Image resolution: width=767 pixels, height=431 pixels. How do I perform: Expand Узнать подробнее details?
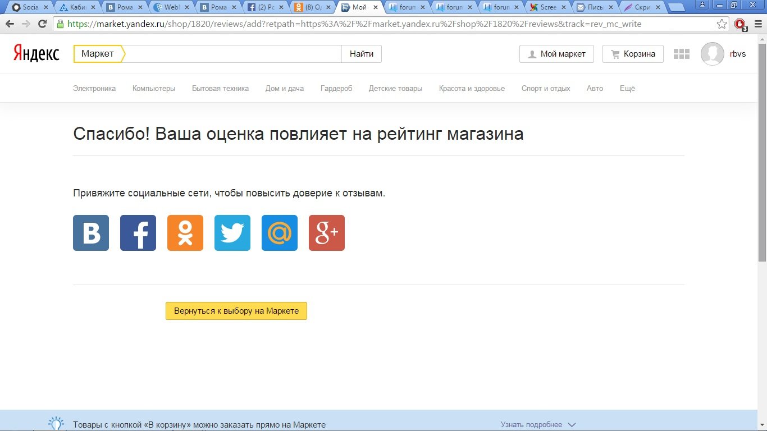(x=538, y=425)
